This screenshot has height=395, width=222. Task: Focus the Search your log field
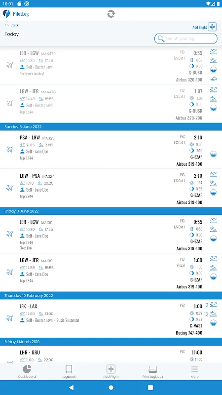(x=186, y=39)
